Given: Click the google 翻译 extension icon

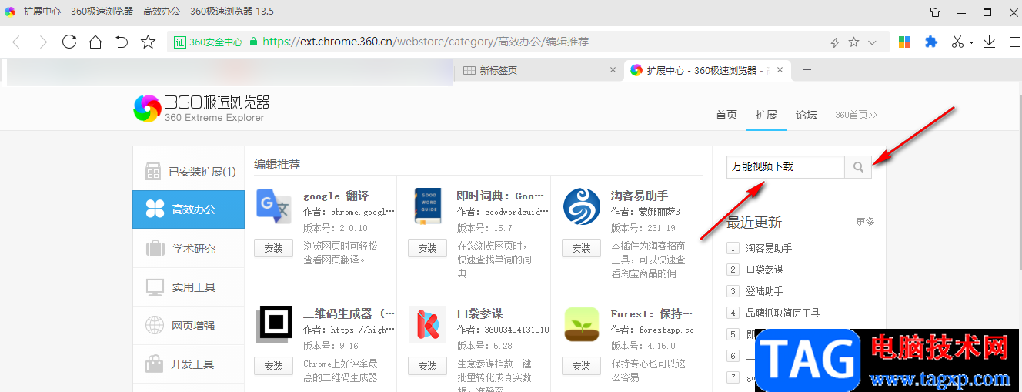Looking at the screenshot, I should 273,206.
